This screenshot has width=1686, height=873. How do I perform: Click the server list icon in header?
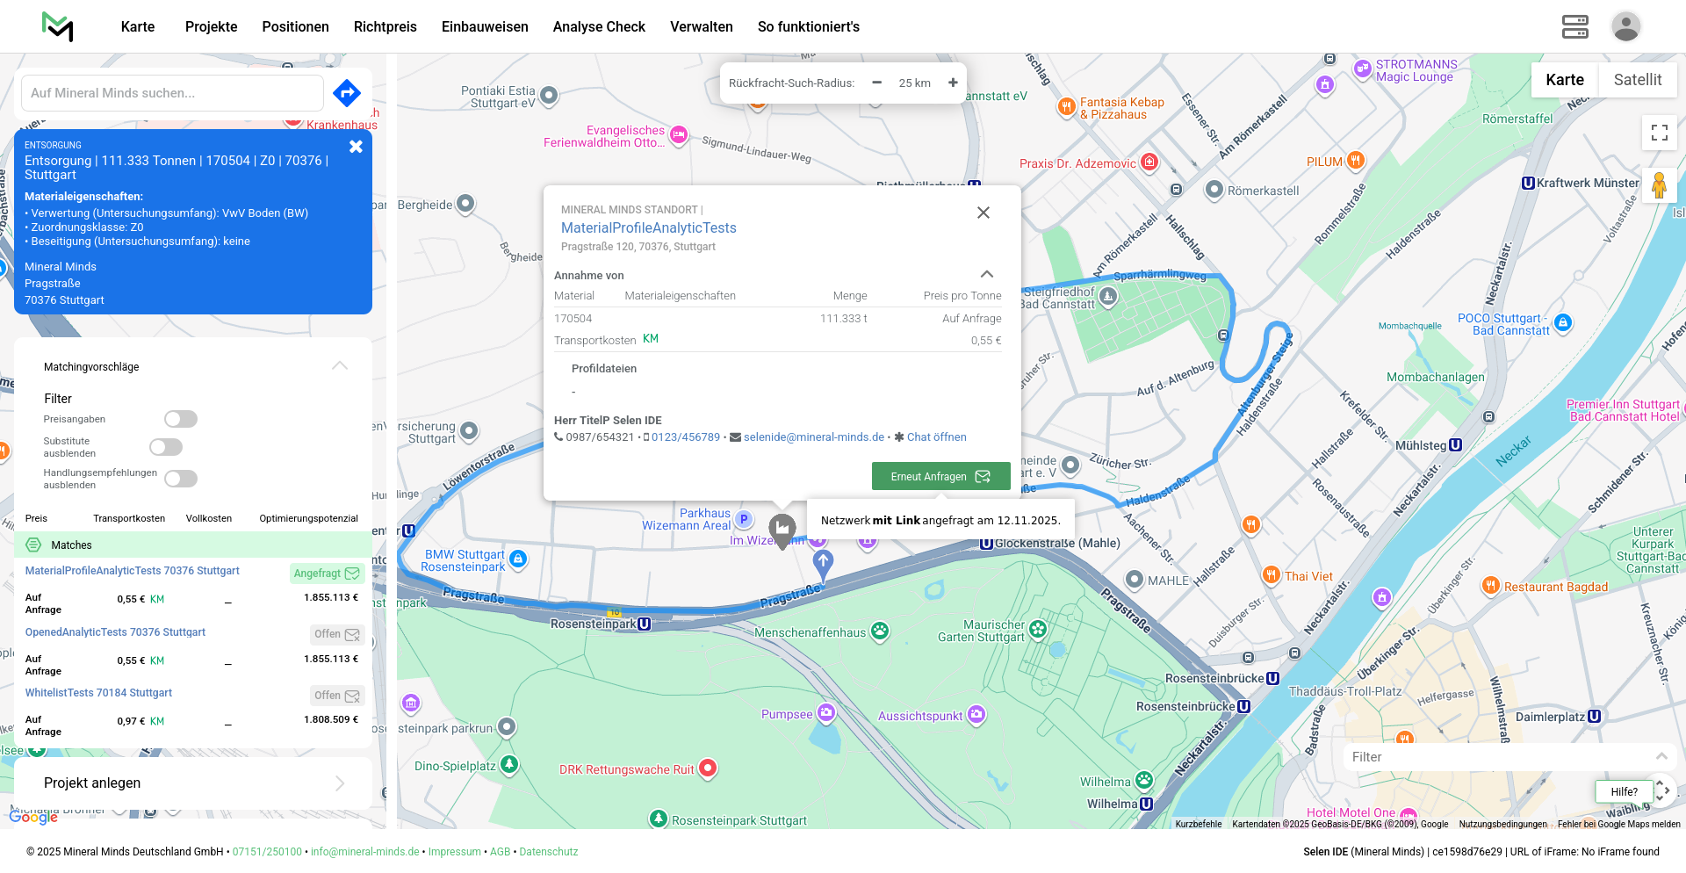[x=1574, y=26]
